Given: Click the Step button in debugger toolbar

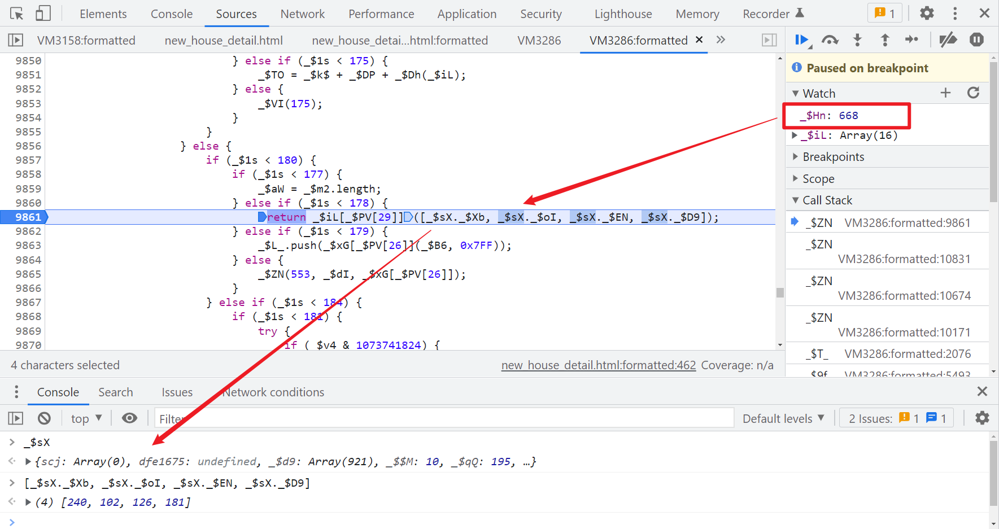Looking at the screenshot, I should pyautogui.click(x=911, y=40).
